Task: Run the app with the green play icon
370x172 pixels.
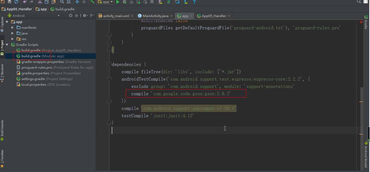Action: coord(118,2)
